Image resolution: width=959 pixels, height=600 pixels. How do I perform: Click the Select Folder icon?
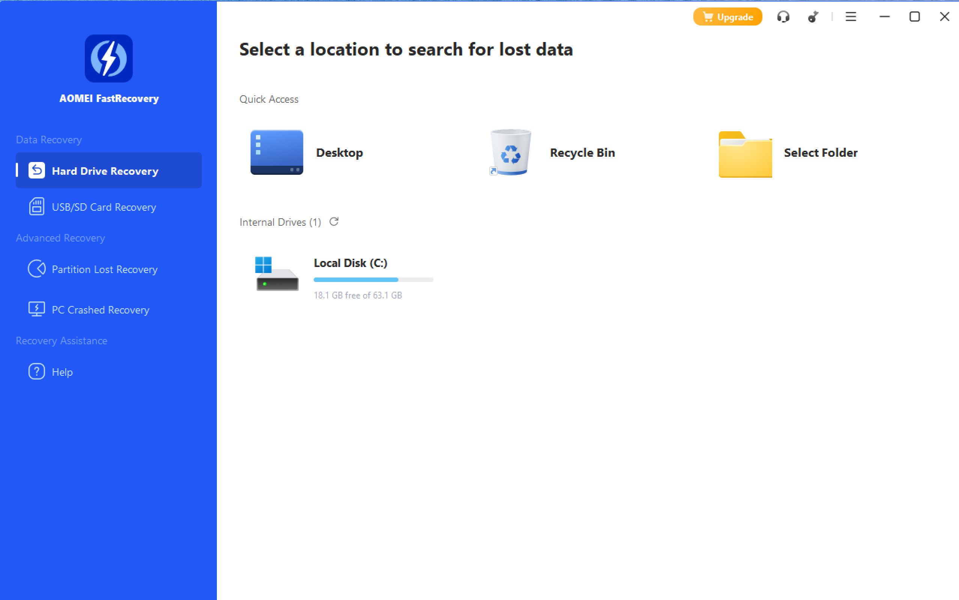pyautogui.click(x=745, y=154)
